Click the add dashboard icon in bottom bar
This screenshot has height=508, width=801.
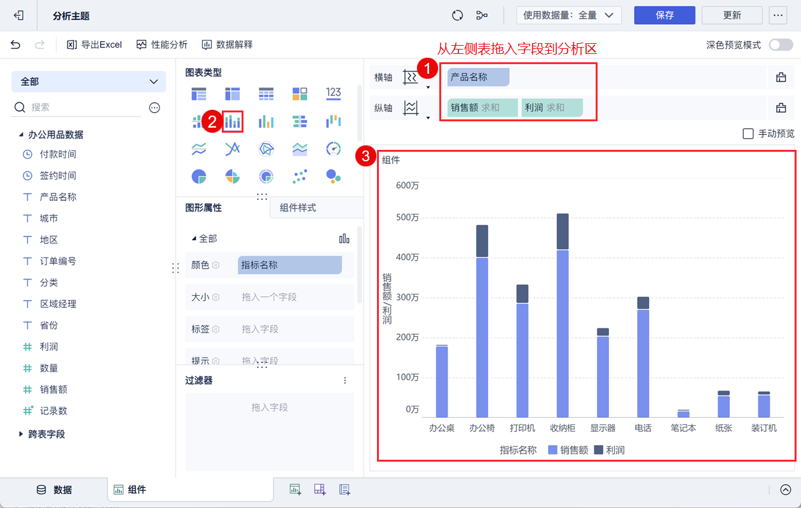point(320,490)
